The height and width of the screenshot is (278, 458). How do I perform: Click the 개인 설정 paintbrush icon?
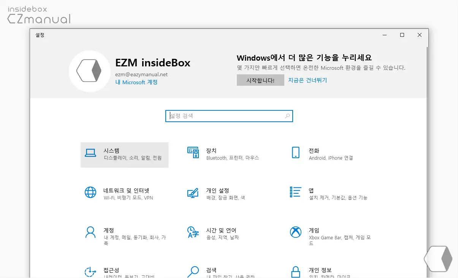pos(193,192)
